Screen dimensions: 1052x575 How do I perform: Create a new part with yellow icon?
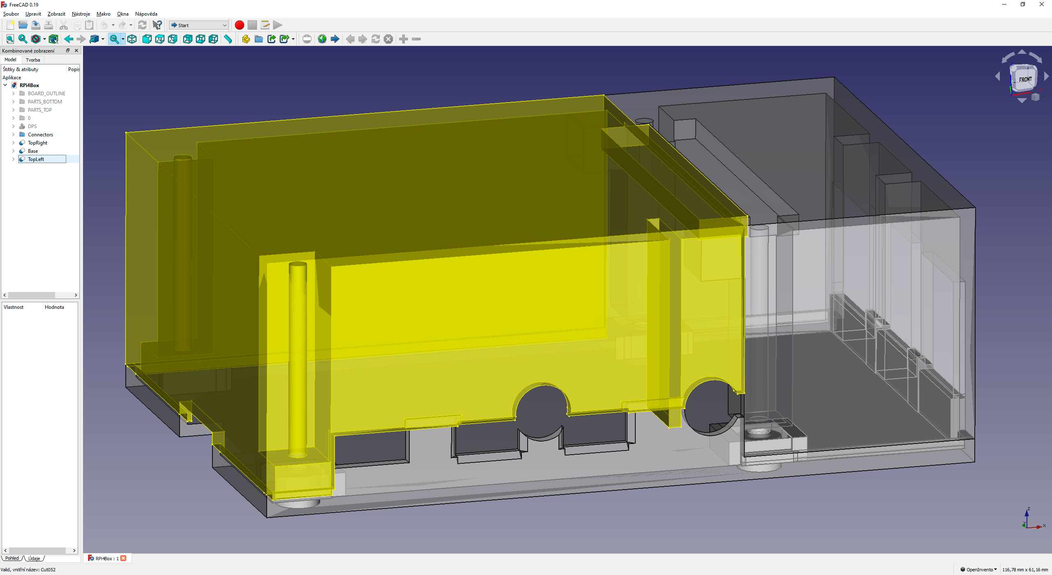246,39
